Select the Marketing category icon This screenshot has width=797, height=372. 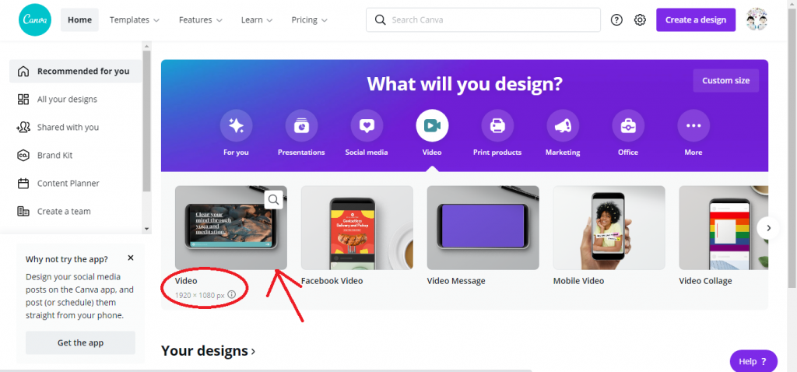pos(563,125)
